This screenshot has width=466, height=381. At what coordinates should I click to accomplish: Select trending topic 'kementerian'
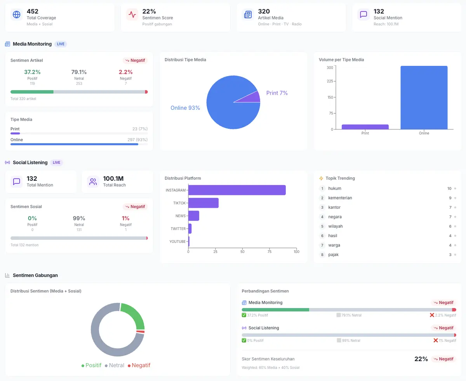(x=388, y=198)
